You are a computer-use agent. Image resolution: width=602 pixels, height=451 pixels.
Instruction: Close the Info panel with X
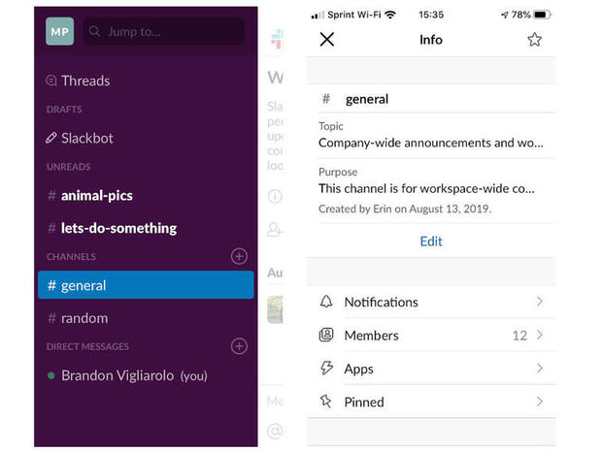[327, 40]
